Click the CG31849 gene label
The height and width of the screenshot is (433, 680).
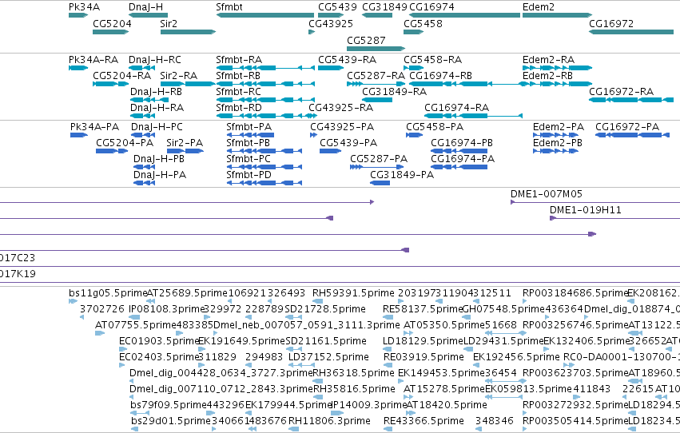384,7
